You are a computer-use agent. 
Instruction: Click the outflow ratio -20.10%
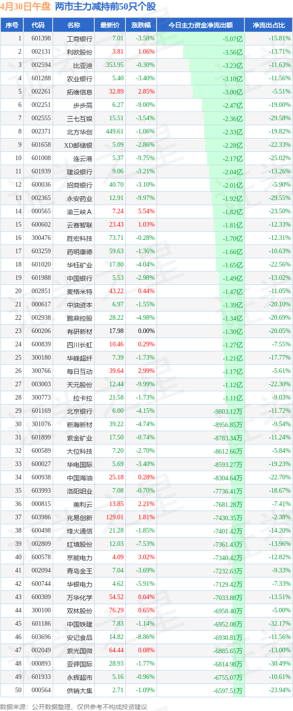click(x=280, y=305)
